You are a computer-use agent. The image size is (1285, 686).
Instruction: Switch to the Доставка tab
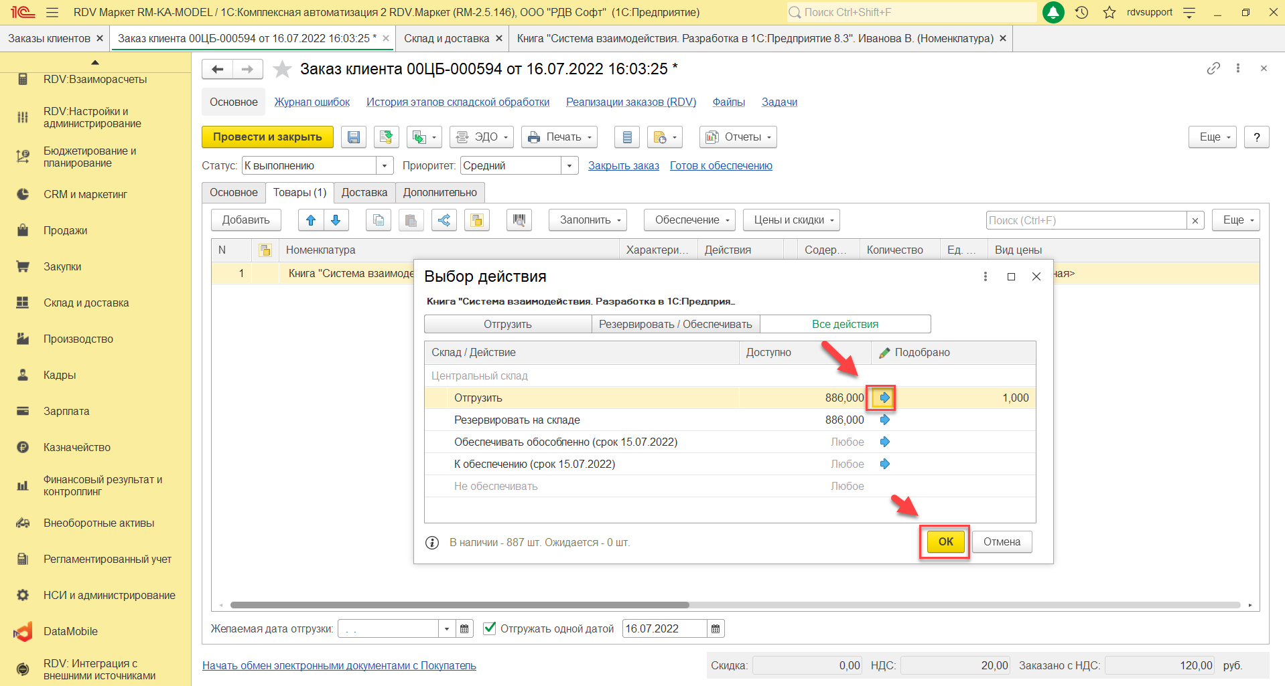364,193
